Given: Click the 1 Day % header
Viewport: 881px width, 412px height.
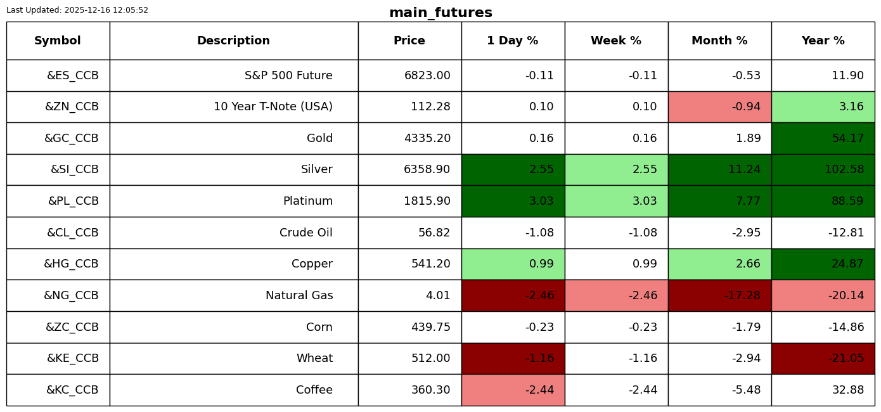Looking at the screenshot, I should (513, 41).
